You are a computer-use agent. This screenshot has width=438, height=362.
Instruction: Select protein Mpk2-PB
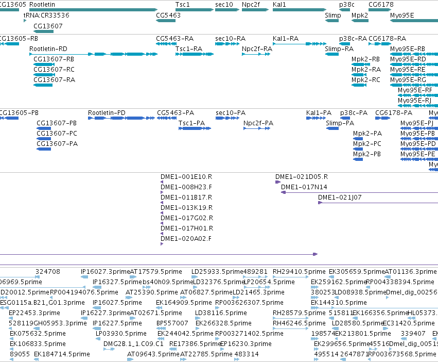[x=367, y=154]
